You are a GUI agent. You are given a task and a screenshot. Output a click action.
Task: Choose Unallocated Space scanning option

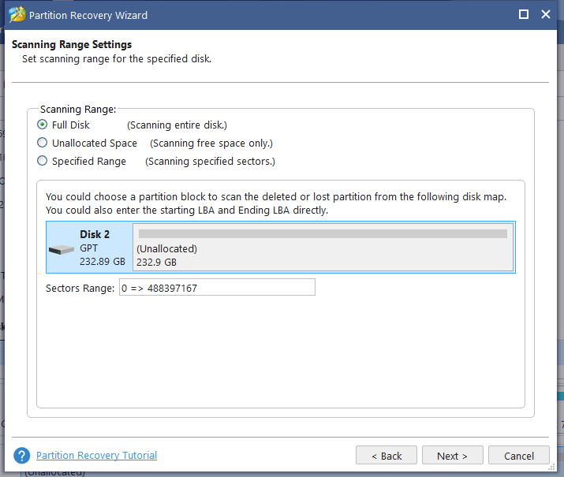42,143
